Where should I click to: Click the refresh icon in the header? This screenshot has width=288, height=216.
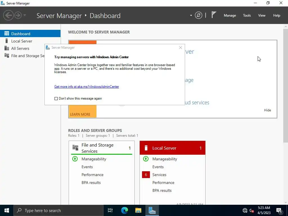click(198, 15)
